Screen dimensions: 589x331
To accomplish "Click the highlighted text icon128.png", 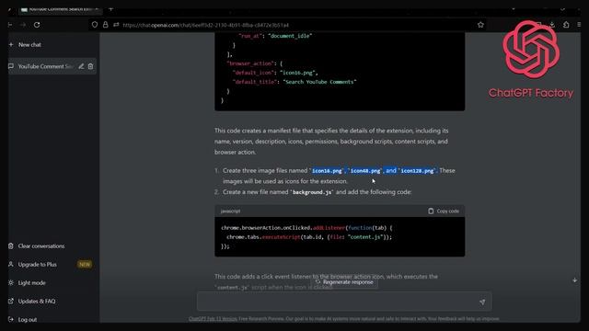I will coord(417,171).
